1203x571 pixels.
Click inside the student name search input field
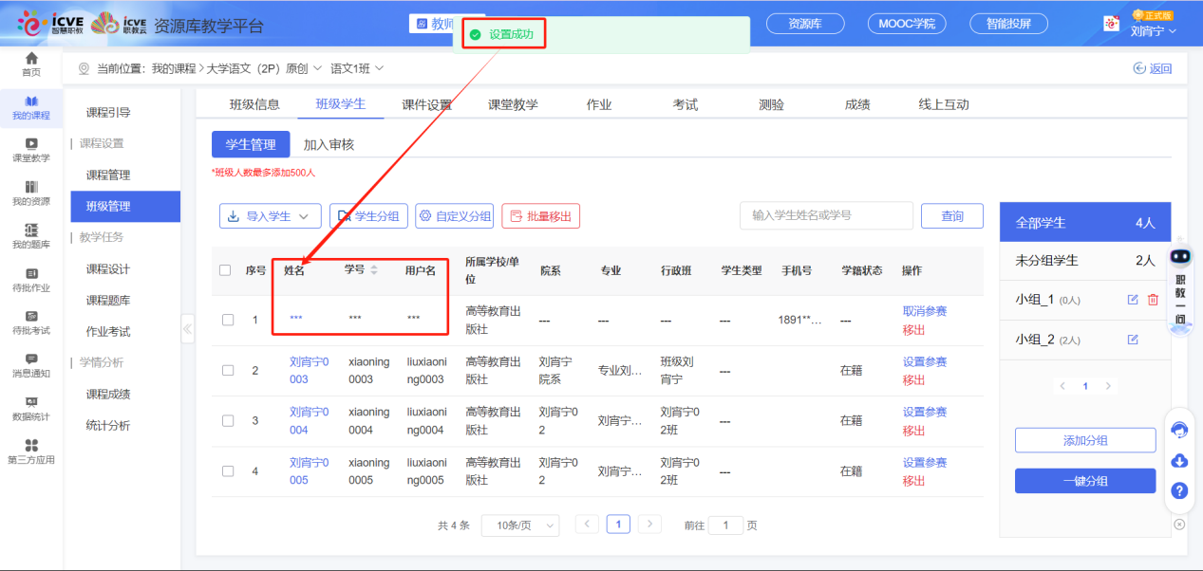826,215
